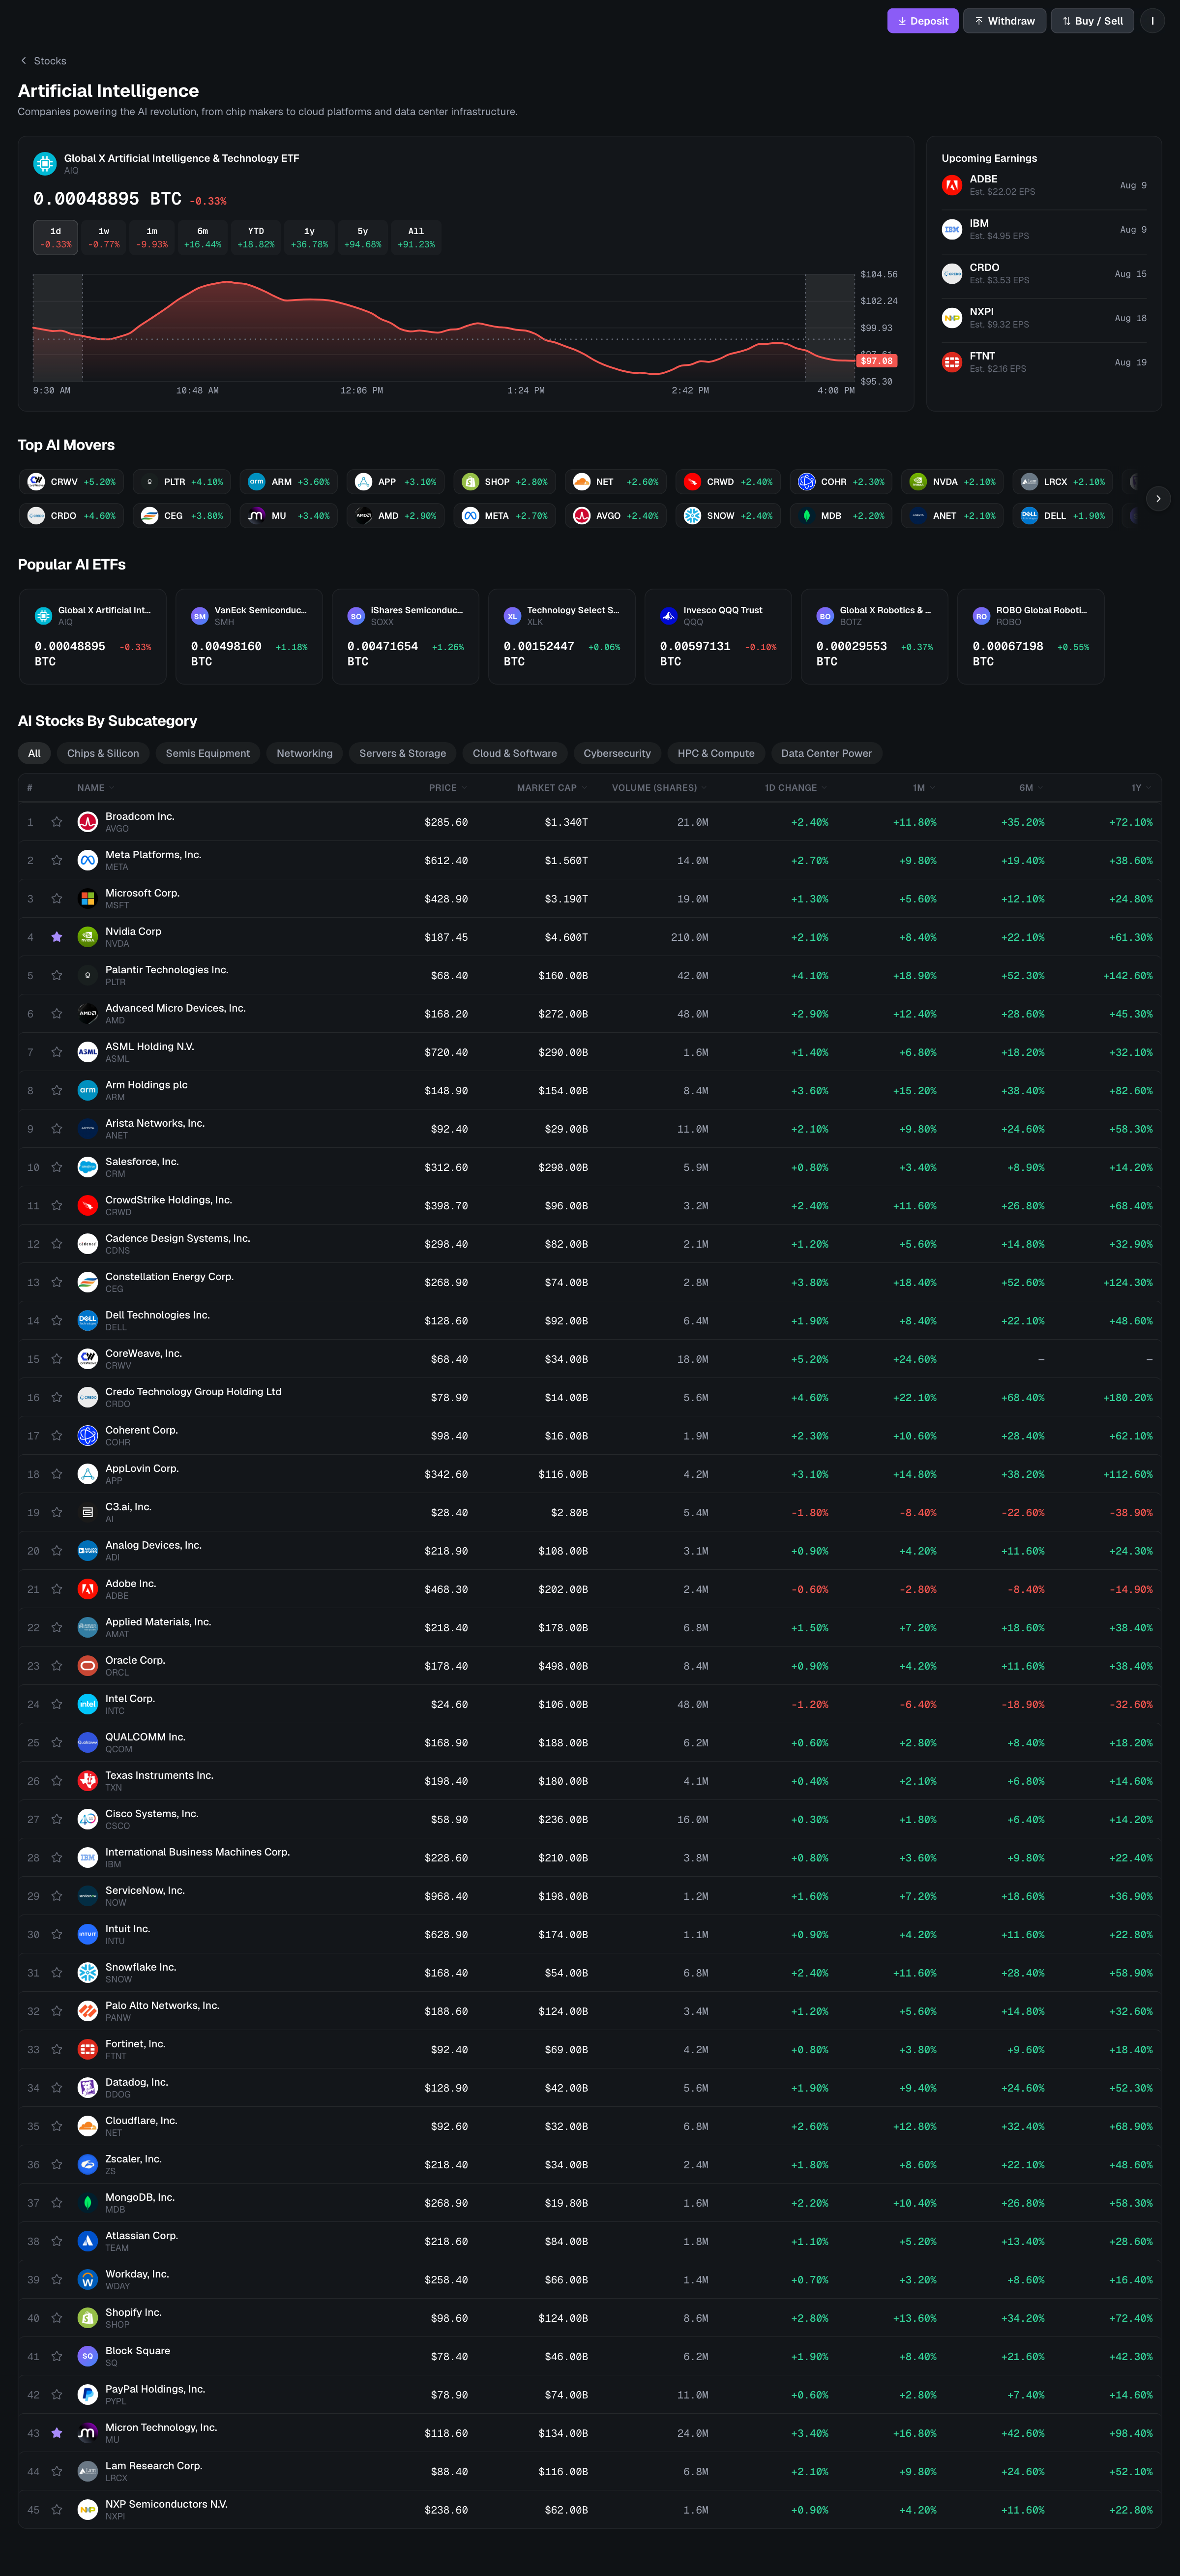The width and height of the screenshot is (1180, 2576).
Task: Add Arm Holdings plc to favorites
Action: [x=57, y=1090]
